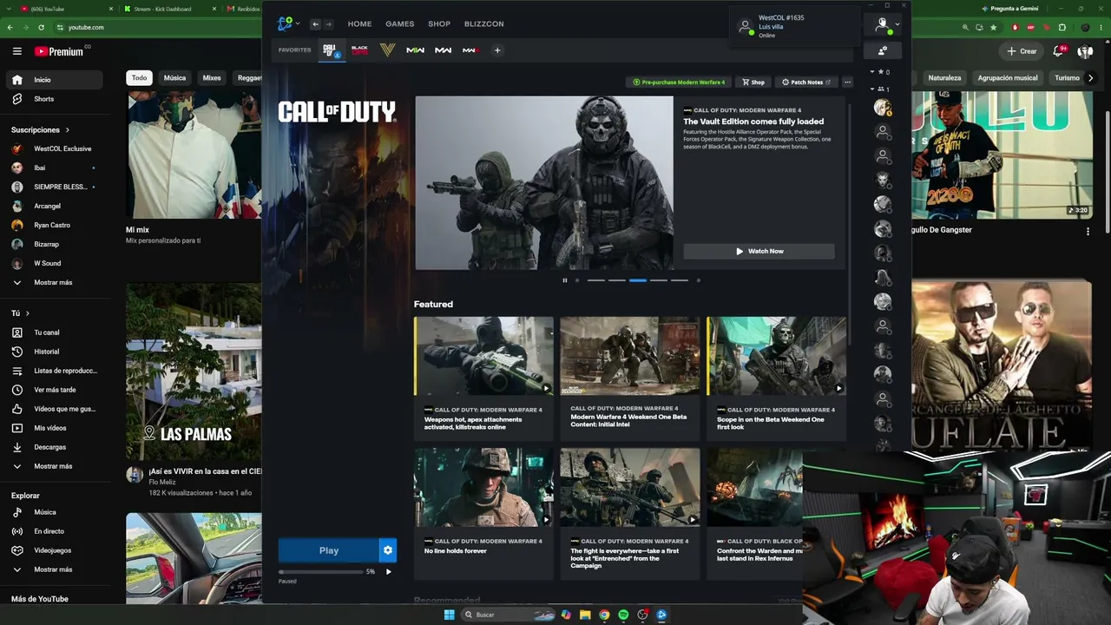The image size is (1111, 625).
Task: Go forward in Battle.net navigation
Action: [x=328, y=24]
